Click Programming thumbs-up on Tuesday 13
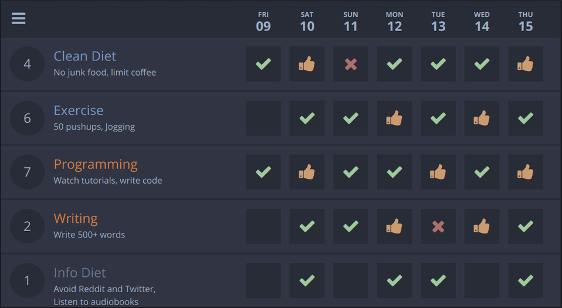This screenshot has width=562, height=308. pyautogui.click(x=438, y=172)
